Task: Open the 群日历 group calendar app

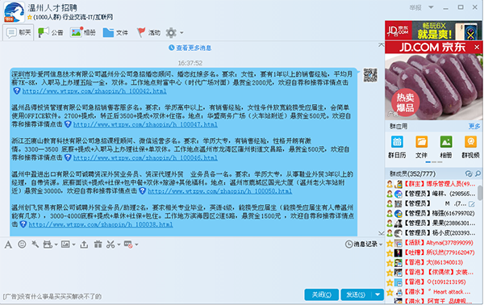Action: click(x=397, y=147)
